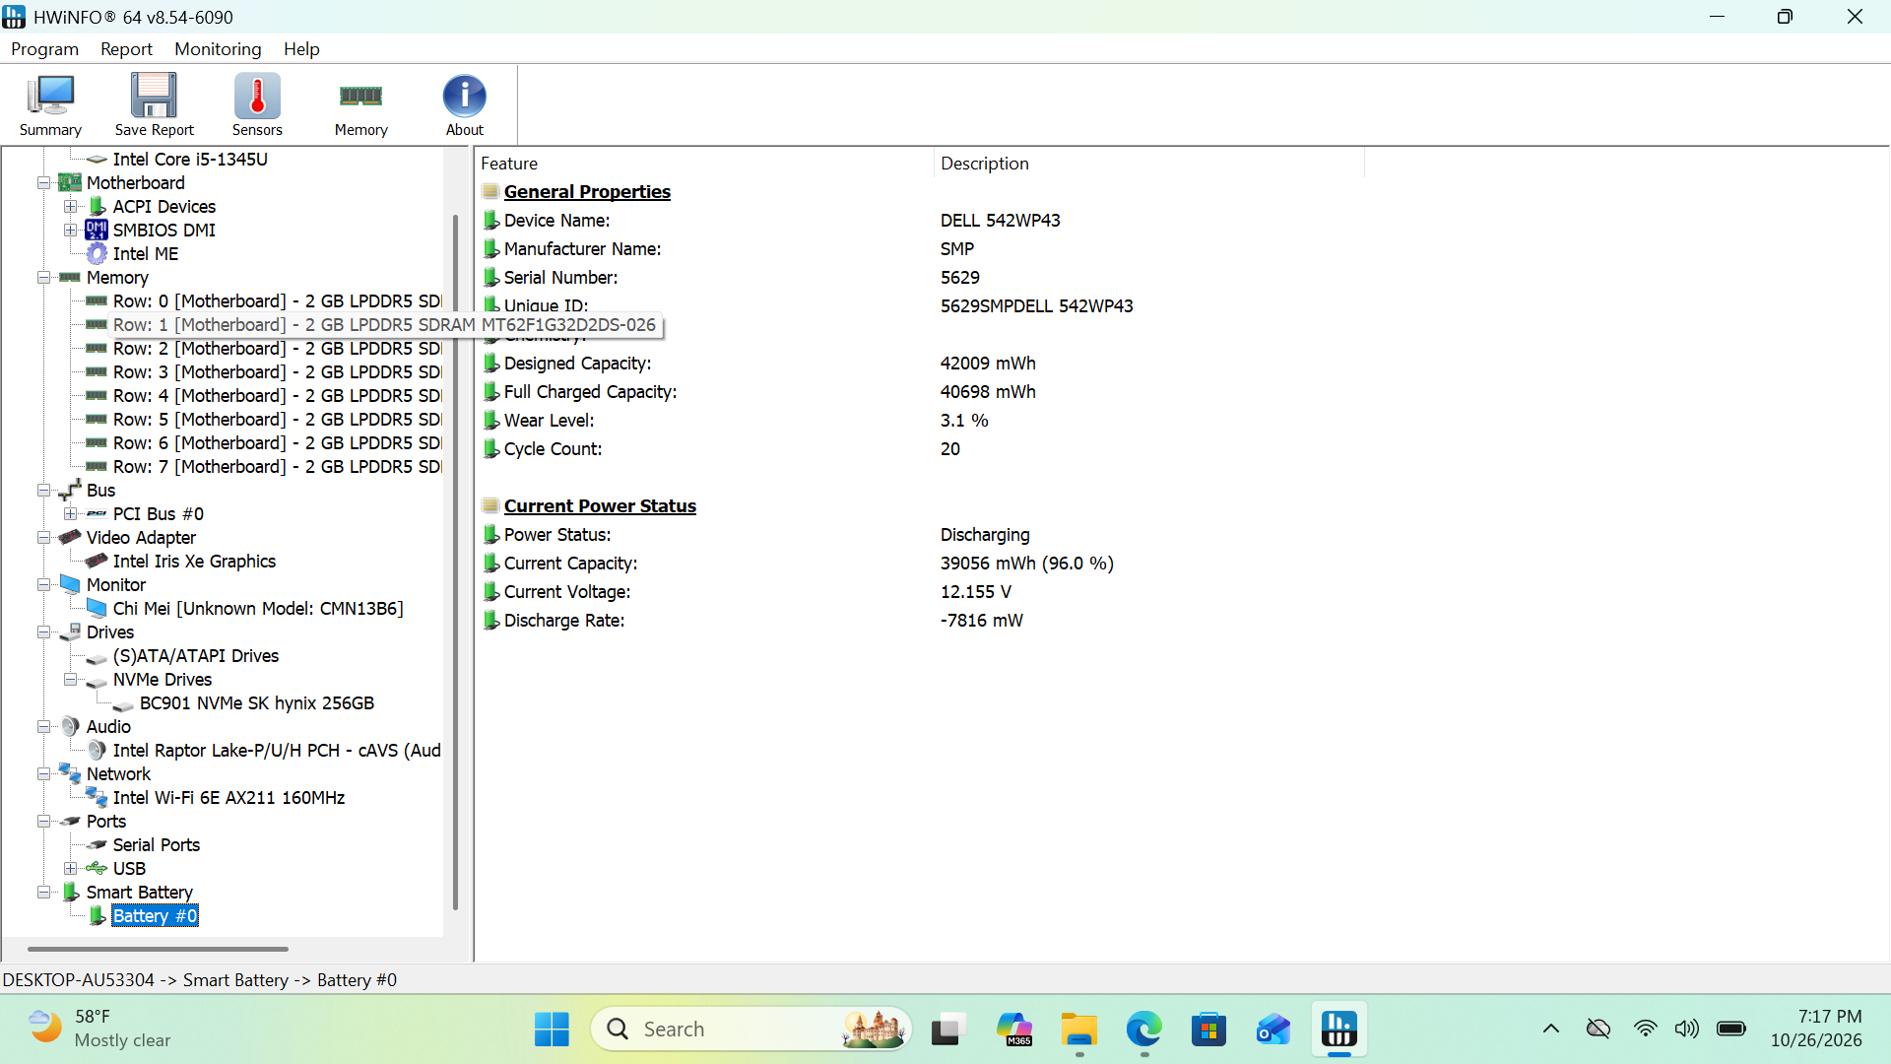Open the Report menu
The width and height of the screenshot is (1891, 1064).
(x=126, y=49)
